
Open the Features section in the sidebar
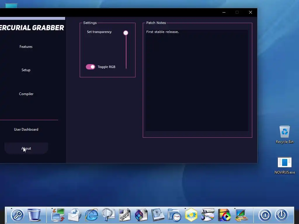click(x=26, y=47)
